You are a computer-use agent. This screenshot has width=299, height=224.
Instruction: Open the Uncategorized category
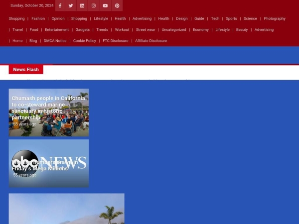pyautogui.click(x=174, y=30)
